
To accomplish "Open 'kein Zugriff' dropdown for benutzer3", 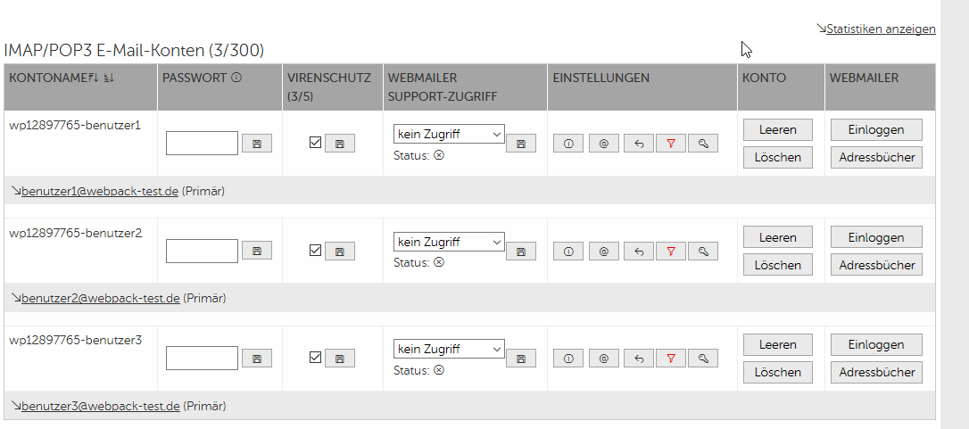I will tap(450, 349).
